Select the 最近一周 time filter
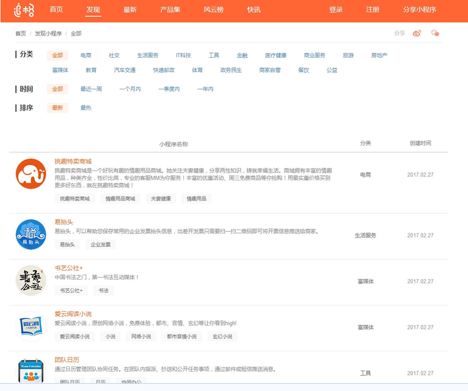Image resolution: width=468 pixels, height=391 pixels. pyautogui.click(x=92, y=89)
